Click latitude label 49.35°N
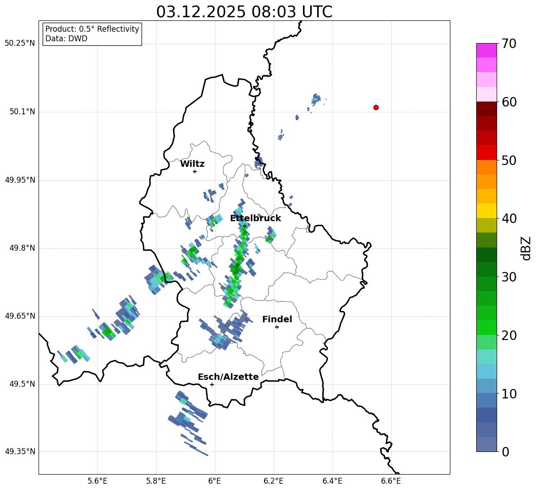Screen dimensions: 537x490 click(20, 451)
